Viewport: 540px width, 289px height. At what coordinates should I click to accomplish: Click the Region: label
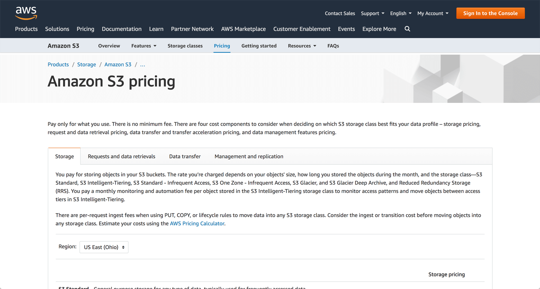click(67, 247)
